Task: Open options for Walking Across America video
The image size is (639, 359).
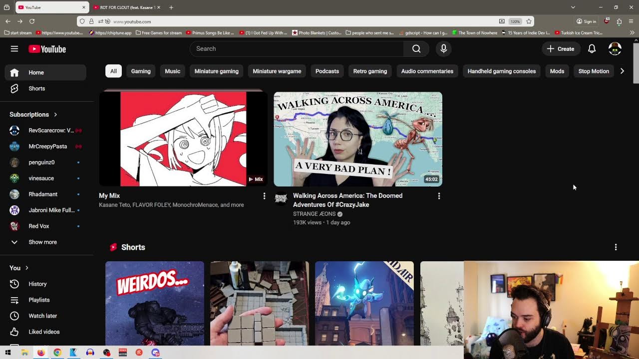Action: tap(439, 196)
